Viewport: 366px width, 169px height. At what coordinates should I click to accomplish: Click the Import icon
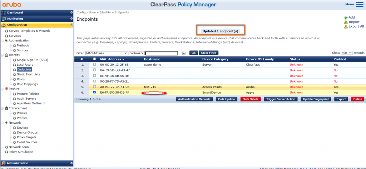pos(346,22)
